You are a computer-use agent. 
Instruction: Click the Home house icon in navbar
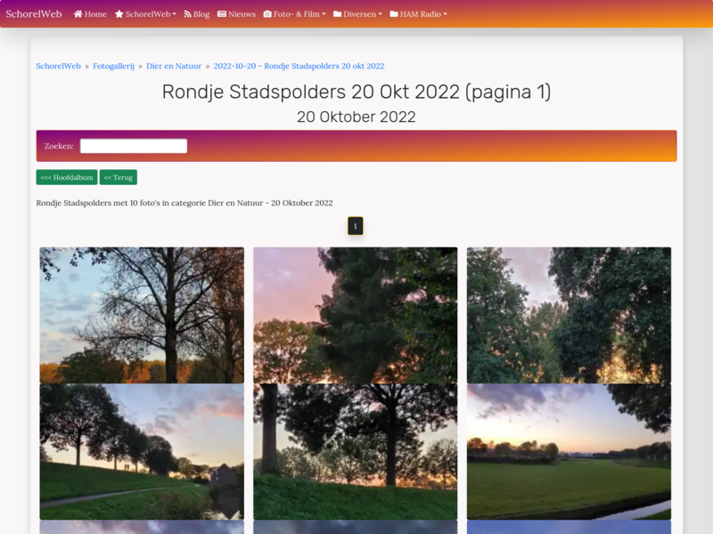(x=78, y=14)
